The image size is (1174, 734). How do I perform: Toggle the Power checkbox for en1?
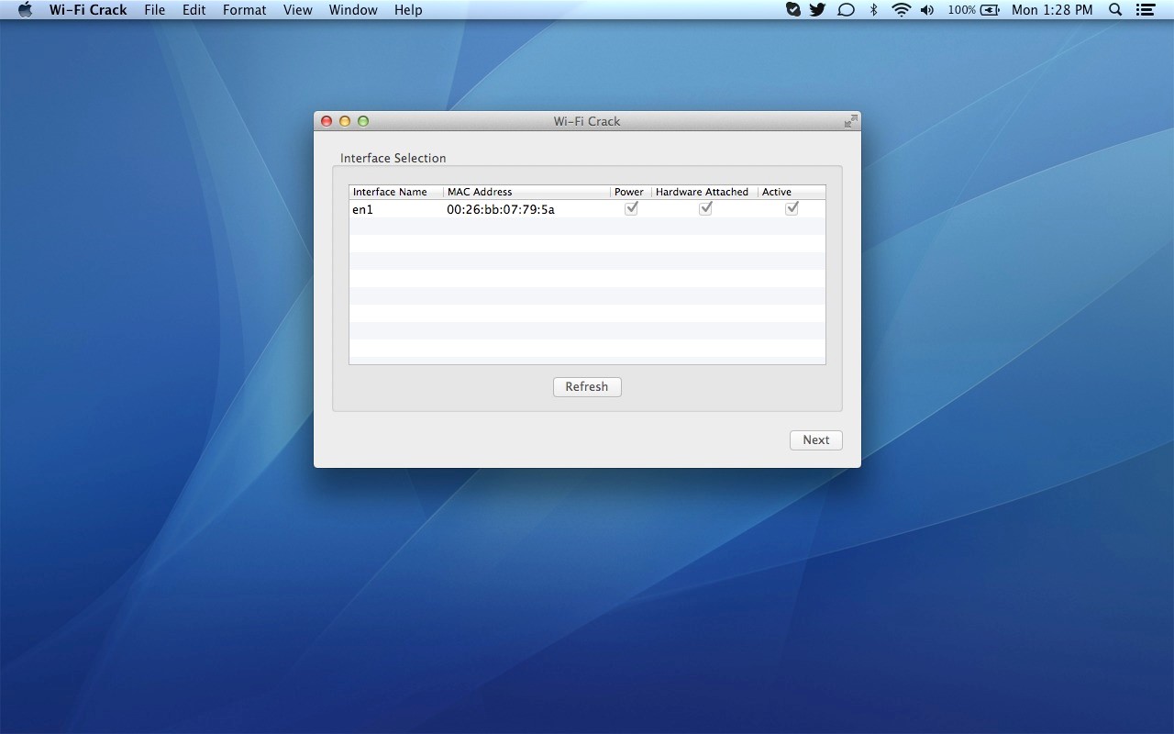click(x=631, y=208)
